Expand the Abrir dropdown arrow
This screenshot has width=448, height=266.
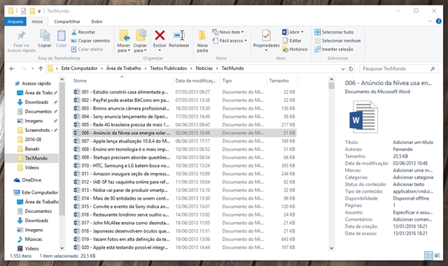tap(302, 32)
